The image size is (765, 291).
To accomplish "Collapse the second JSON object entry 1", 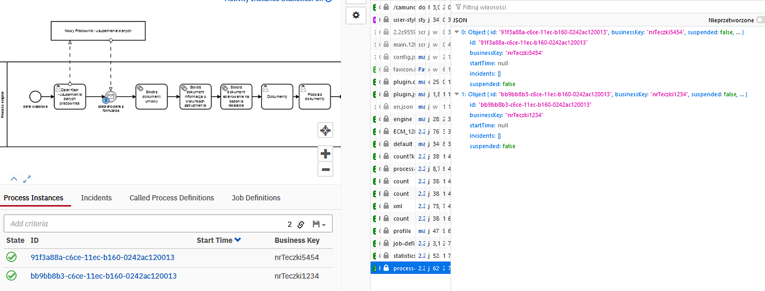I will 457,95.
